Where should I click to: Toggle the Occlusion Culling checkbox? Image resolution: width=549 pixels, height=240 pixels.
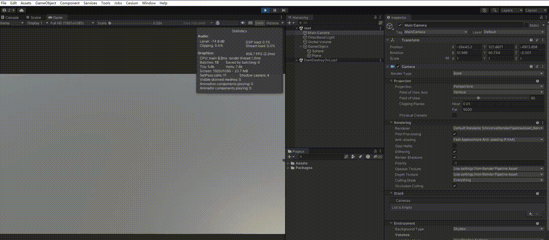tap(454, 186)
